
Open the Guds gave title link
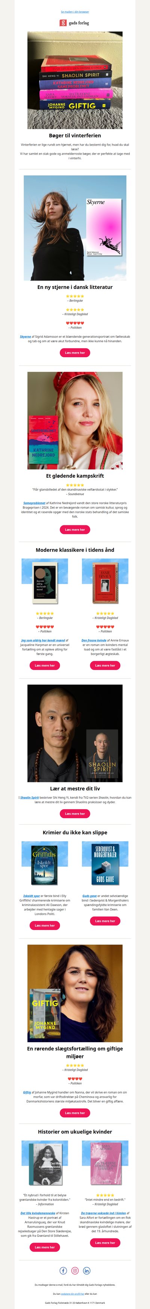tap(90, 896)
